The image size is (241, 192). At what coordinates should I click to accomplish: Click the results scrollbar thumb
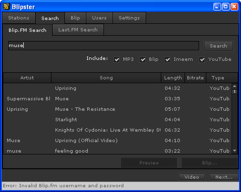pos(235,92)
